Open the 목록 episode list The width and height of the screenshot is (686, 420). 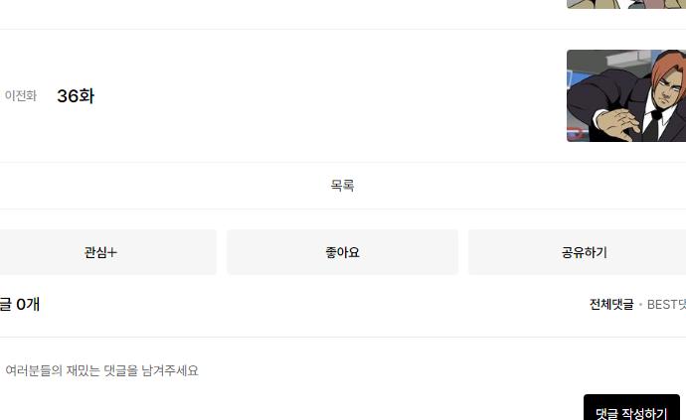[342, 186]
